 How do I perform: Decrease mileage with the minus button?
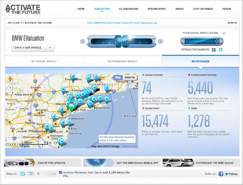click(x=83, y=41)
